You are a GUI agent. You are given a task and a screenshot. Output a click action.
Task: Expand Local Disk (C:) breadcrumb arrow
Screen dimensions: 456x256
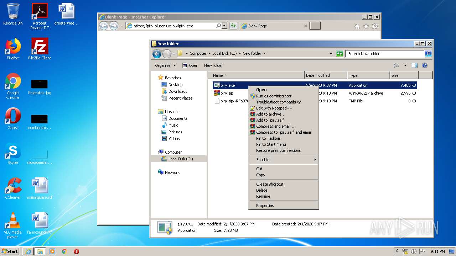240,54
